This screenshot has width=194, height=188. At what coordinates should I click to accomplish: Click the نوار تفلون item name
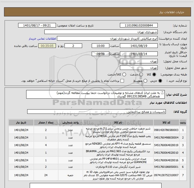(x=118, y=175)
